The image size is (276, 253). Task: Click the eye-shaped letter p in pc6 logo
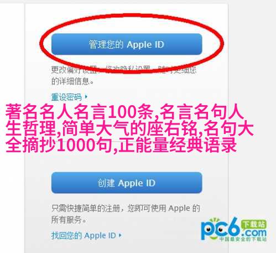207,230
